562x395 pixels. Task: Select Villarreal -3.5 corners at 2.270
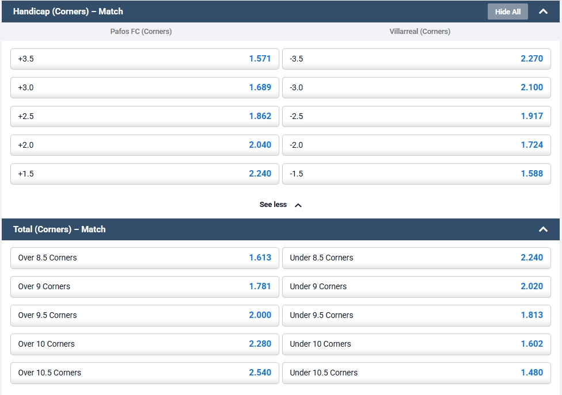[416, 59]
